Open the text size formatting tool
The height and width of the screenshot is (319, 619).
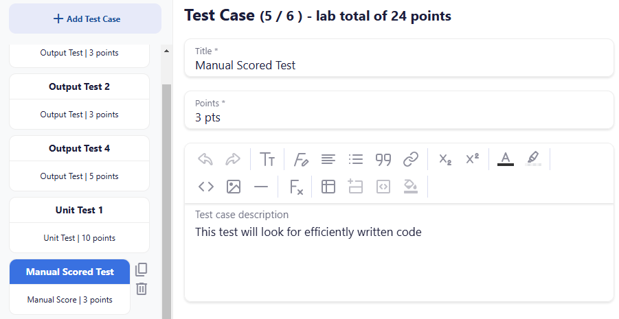(267, 159)
